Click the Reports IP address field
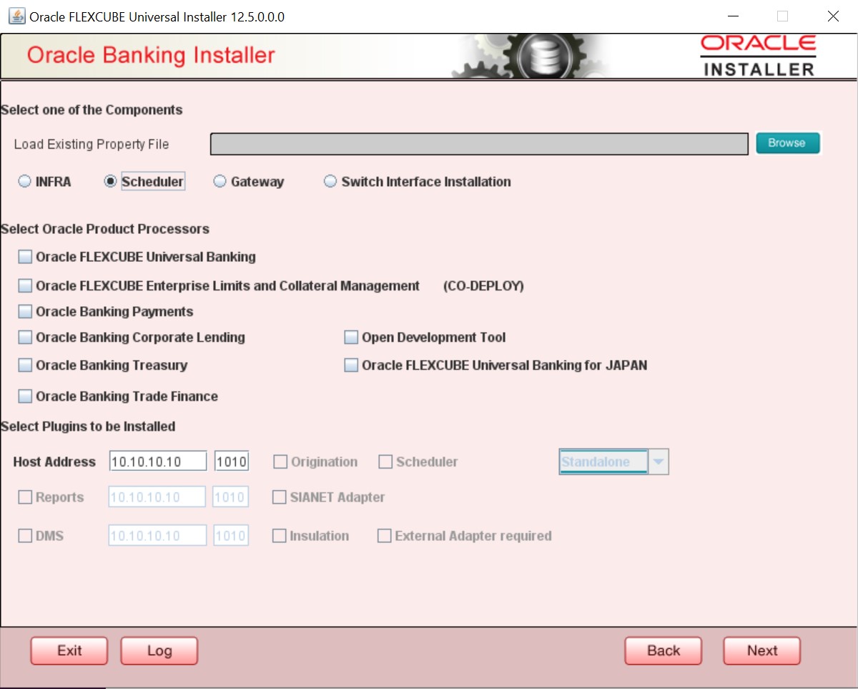This screenshot has width=858, height=689. tap(157, 497)
